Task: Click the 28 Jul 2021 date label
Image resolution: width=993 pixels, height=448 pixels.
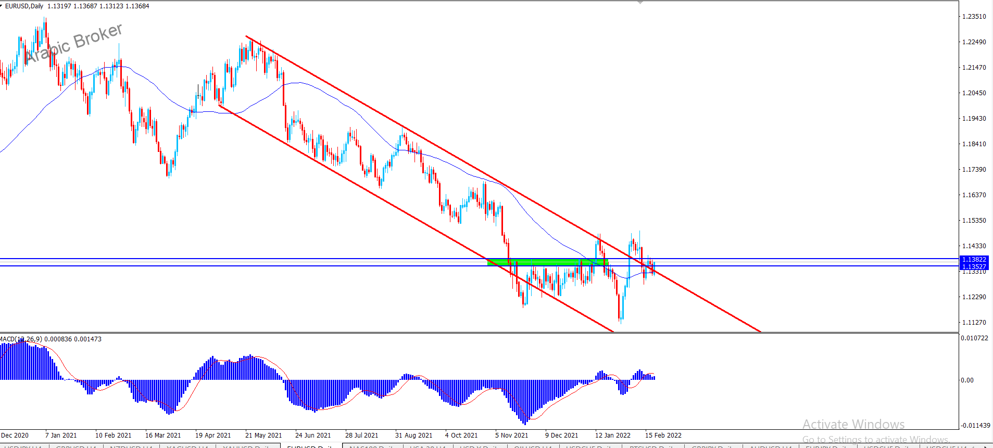Action: click(361, 436)
